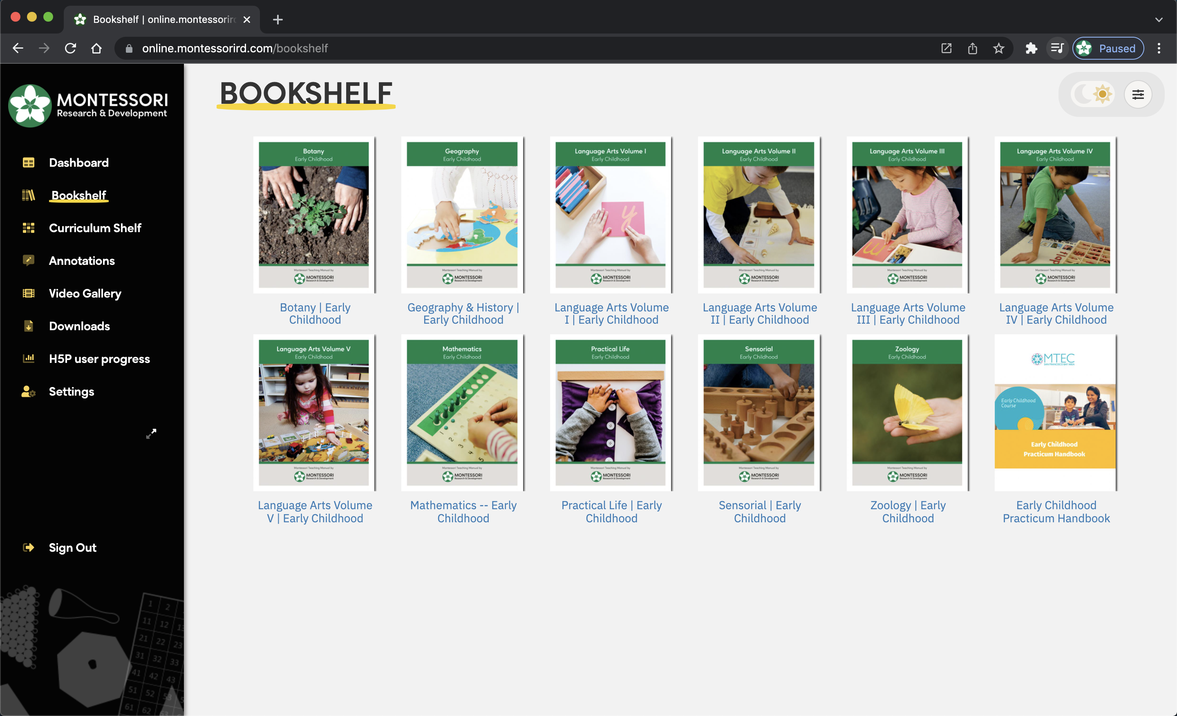
Task: Open Practical Life | Early Childhood link
Action: tap(611, 512)
